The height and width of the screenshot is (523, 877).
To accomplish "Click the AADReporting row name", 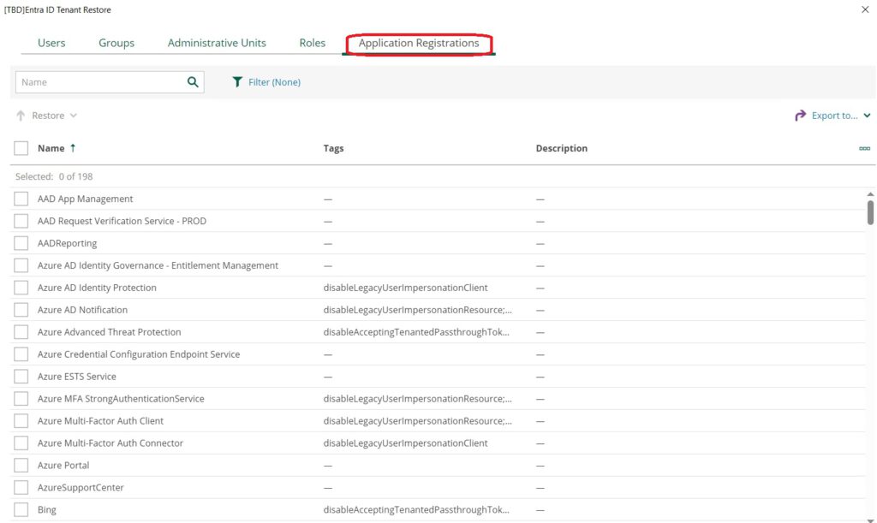I will pyautogui.click(x=67, y=243).
